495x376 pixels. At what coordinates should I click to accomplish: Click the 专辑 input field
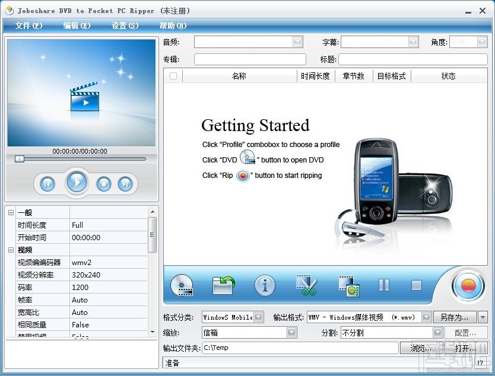click(x=250, y=59)
